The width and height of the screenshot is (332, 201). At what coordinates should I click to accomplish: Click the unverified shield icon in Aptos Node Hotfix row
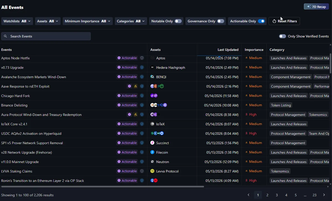142,58
